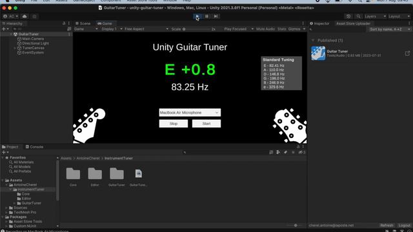Select All Models in Favorites
The width and height of the screenshot is (413, 232).
(x=20, y=167)
